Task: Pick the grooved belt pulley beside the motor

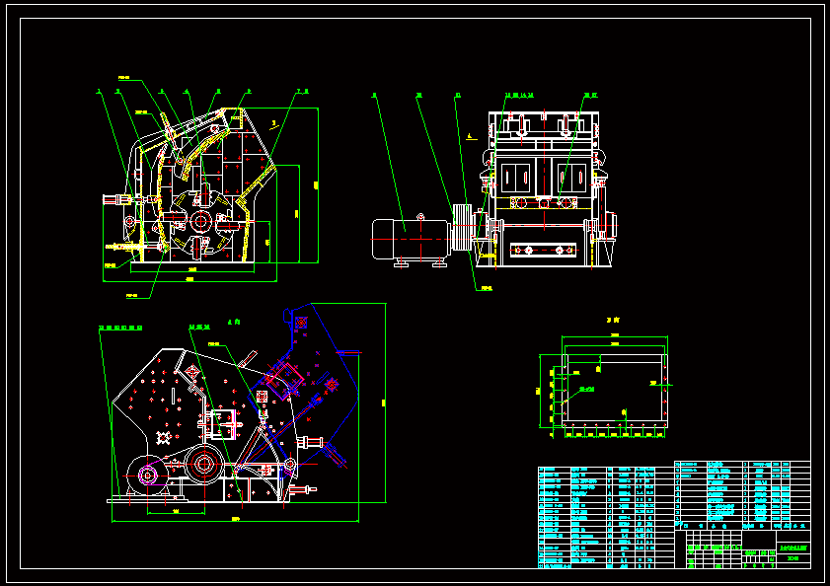Action: [462, 227]
